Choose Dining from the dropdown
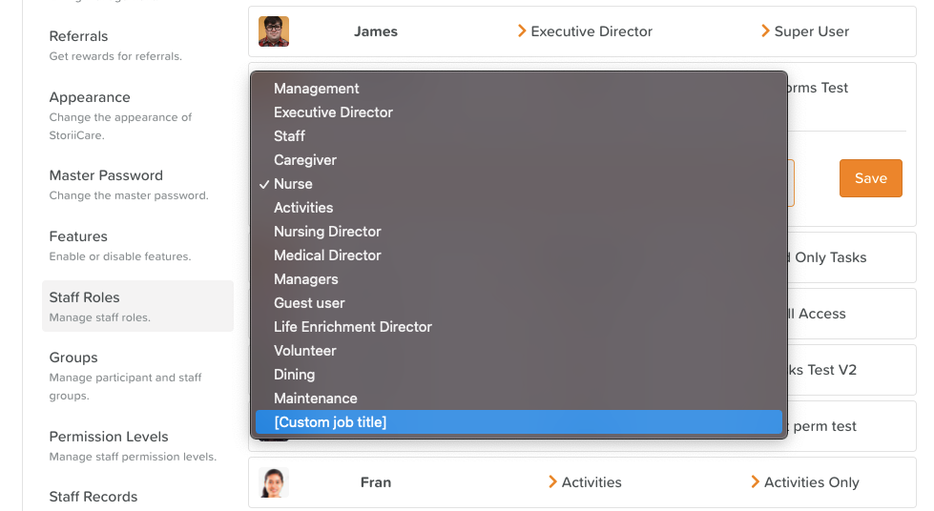Viewport: 934px width, 511px height. [x=518, y=375]
